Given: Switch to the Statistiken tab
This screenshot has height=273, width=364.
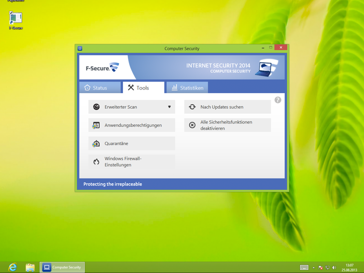Looking at the screenshot, I should [x=187, y=87].
